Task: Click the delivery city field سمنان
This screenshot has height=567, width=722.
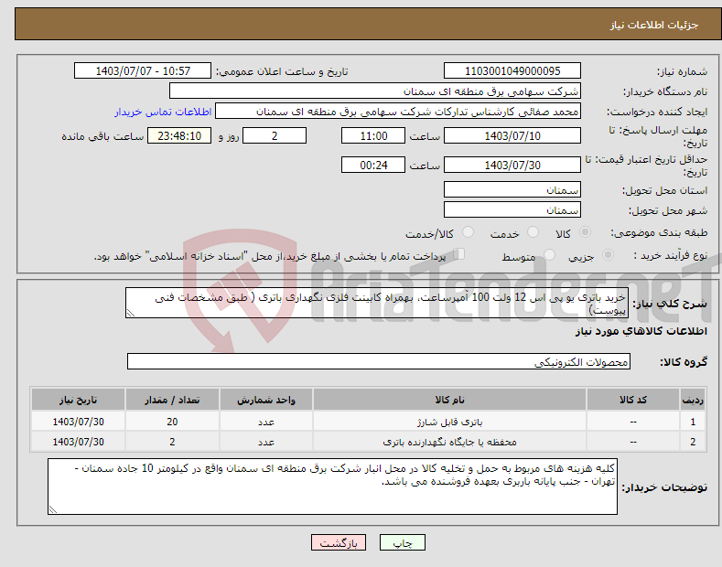Action: click(512, 209)
